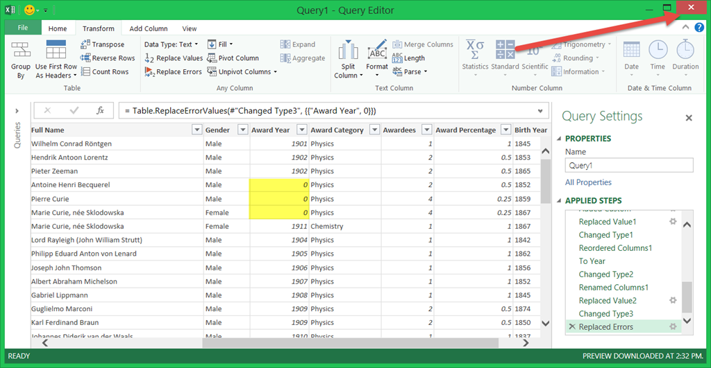Open the Statistics functions icon
Viewport: 711px width, 368px height.
point(475,50)
